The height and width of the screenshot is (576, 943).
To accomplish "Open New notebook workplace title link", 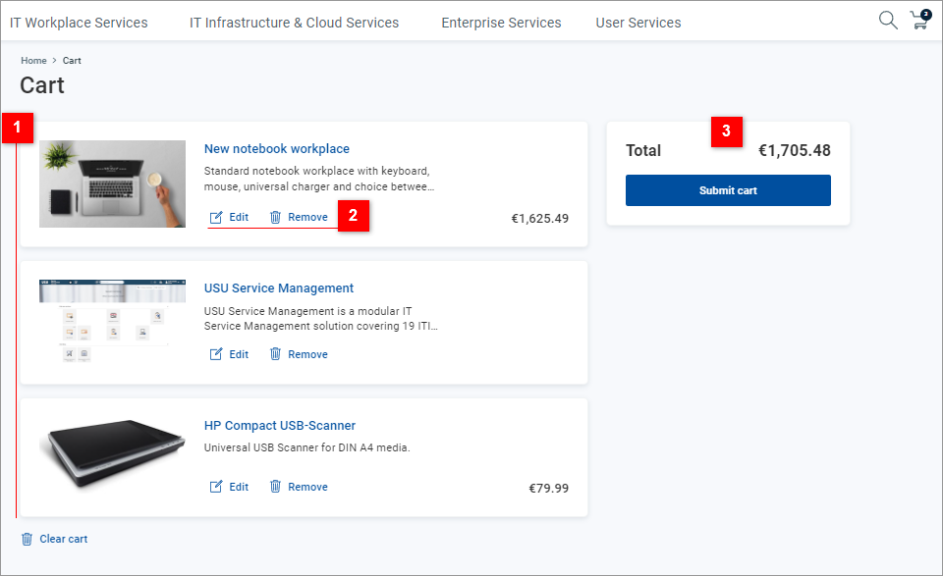I will pos(277,149).
